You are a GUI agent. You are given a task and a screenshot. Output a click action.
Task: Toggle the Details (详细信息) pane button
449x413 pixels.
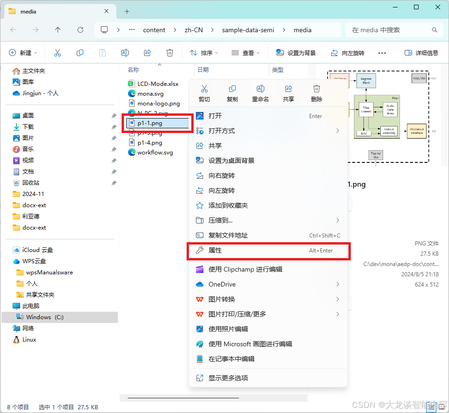[421, 53]
